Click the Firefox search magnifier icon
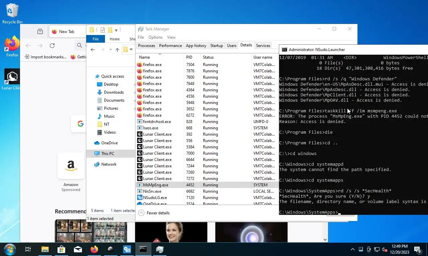The height and width of the screenshot is (256, 428). (x=80, y=46)
